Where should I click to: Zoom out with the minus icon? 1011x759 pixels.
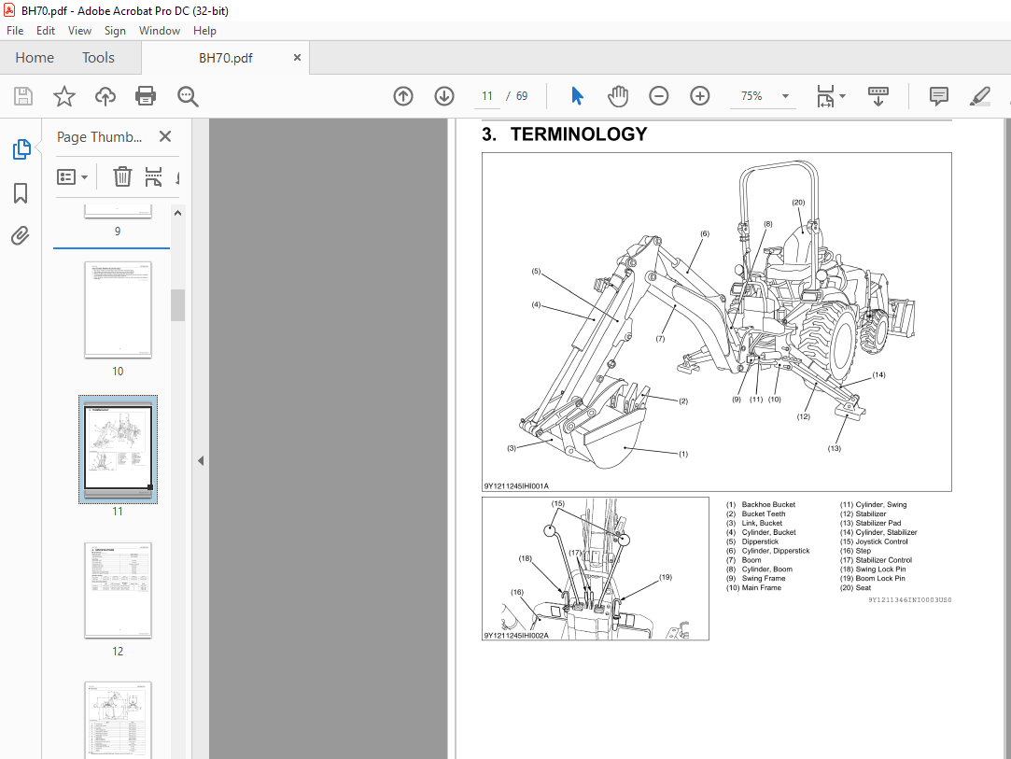tap(658, 96)
